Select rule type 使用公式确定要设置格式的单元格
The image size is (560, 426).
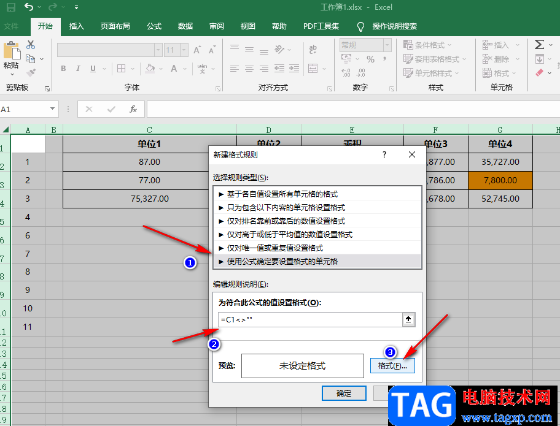click(317, 262)
